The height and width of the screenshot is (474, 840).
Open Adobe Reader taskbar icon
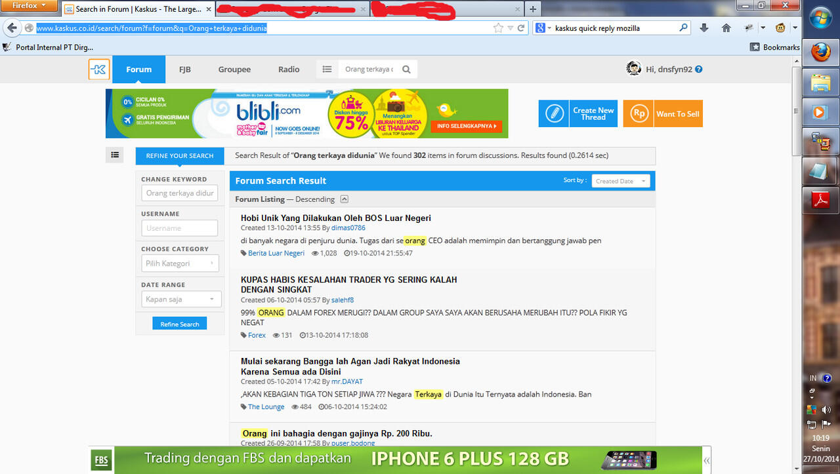click(x=821, y=200)
